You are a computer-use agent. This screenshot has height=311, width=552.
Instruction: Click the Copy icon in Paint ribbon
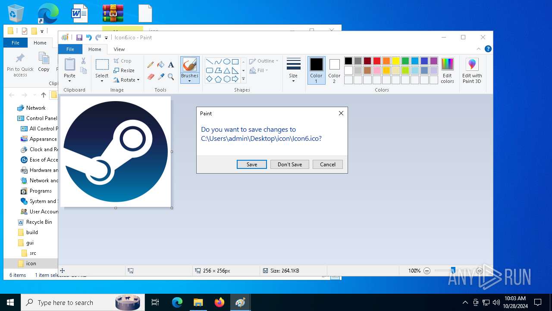point(84,70)
